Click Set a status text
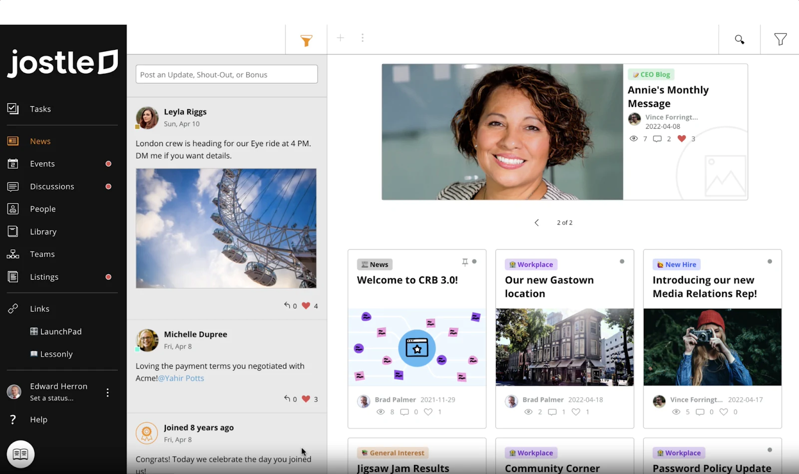The image size is (799, 474). (51, 398)
